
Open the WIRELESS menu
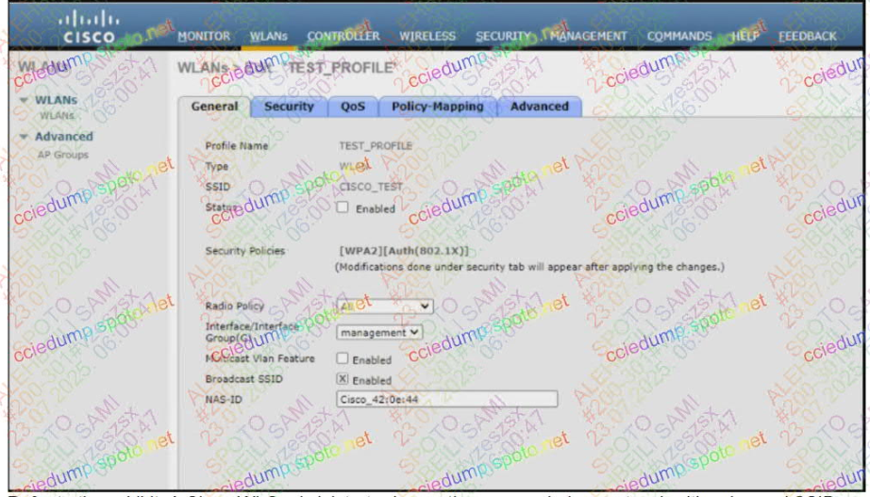[x=427, y=36]
